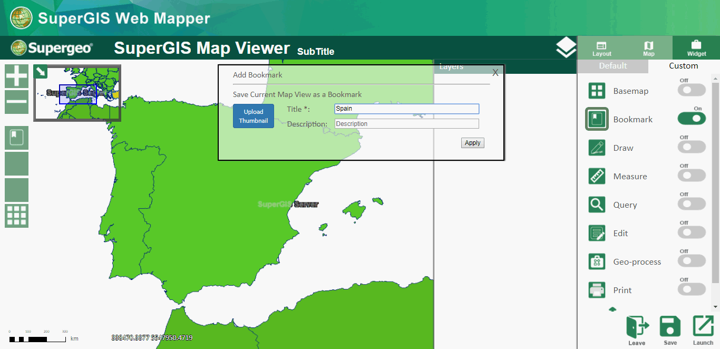Zoom out with the minus button
The height and width of the screenshot is (349, 720).
point(17,102)
